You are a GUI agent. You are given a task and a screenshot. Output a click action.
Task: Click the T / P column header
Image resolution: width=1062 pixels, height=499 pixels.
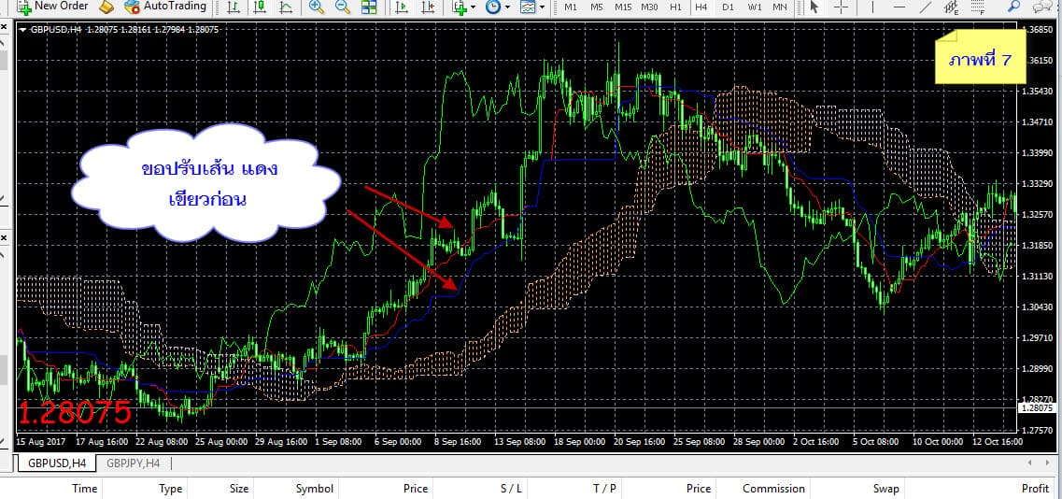[605, 488]
